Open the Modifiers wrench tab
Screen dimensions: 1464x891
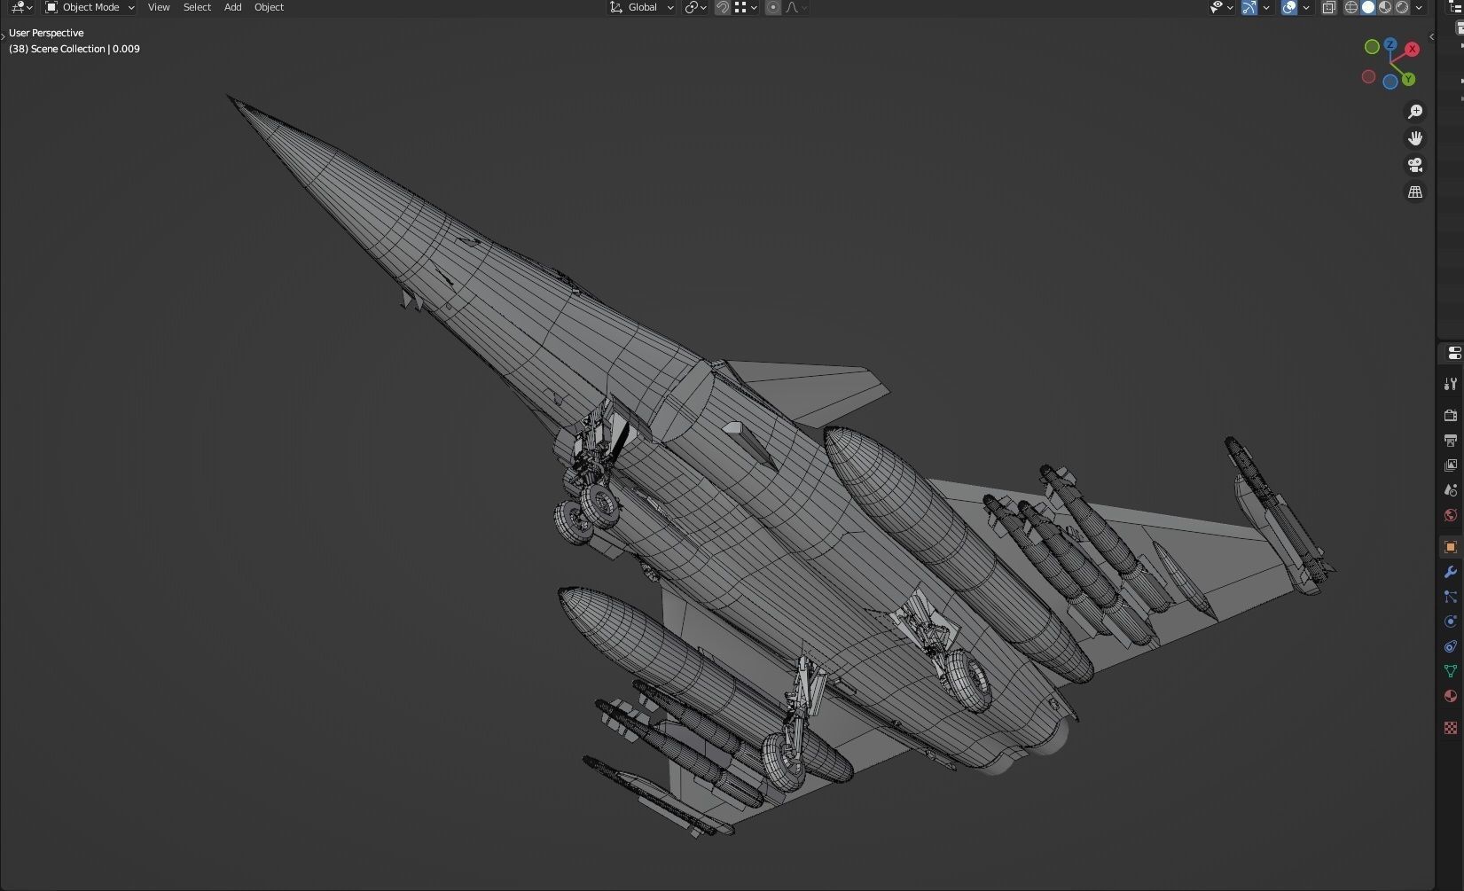pos(1451,572)
